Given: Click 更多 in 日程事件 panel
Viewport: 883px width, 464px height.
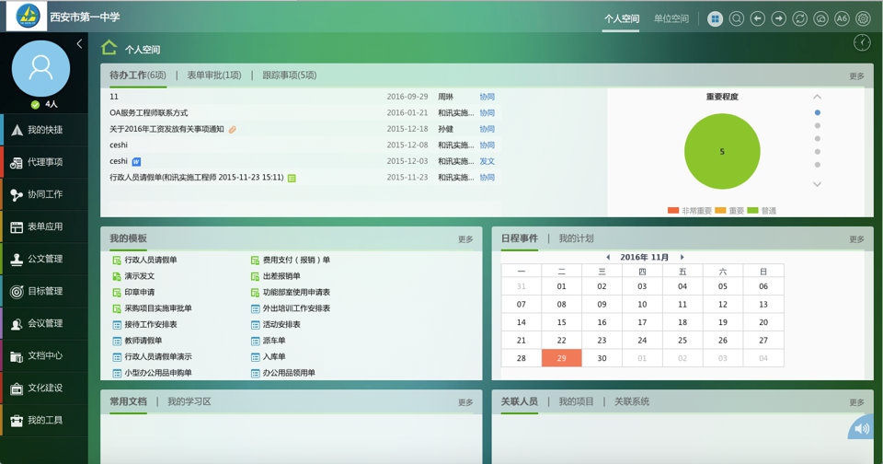Looking at the screenshot, I should (x=856, y=239).
